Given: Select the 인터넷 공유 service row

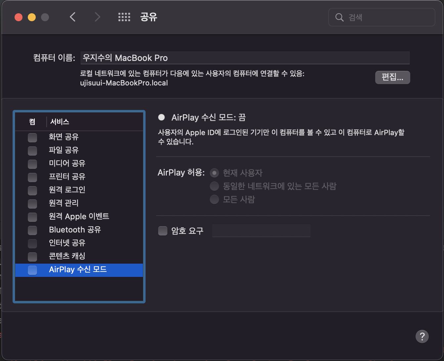Looking at the screenshot, I should [x=79, y=243].
